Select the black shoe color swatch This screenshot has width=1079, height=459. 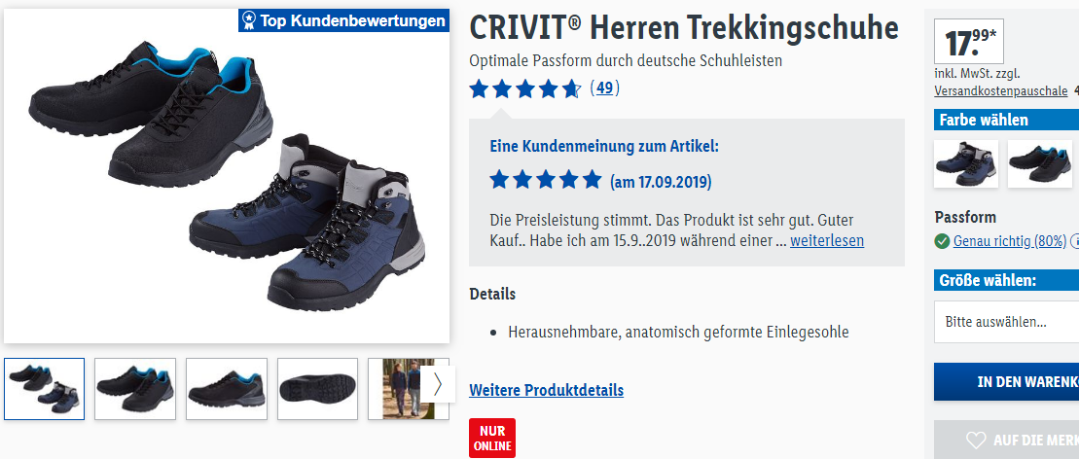[x=1040, y=163]
